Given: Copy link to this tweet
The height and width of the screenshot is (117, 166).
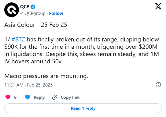Looking at the screenshot, I should point(70,97).
